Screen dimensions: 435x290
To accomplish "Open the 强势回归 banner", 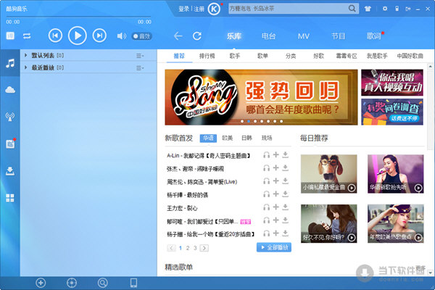I will click(x=261, y=97).
